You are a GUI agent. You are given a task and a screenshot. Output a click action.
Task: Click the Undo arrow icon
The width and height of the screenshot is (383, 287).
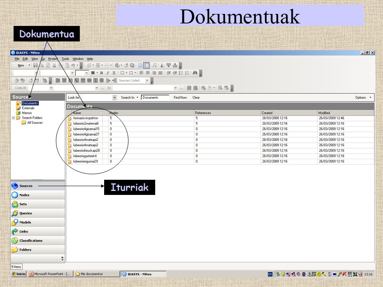(73, 65)
